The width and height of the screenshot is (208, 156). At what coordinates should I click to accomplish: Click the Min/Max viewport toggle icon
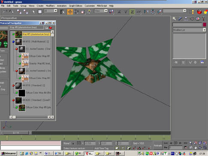[x=205, y=147]
